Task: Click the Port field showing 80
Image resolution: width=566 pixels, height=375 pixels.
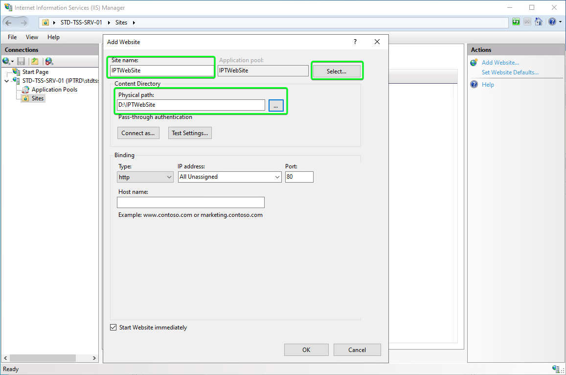Action: coord(299,177)
